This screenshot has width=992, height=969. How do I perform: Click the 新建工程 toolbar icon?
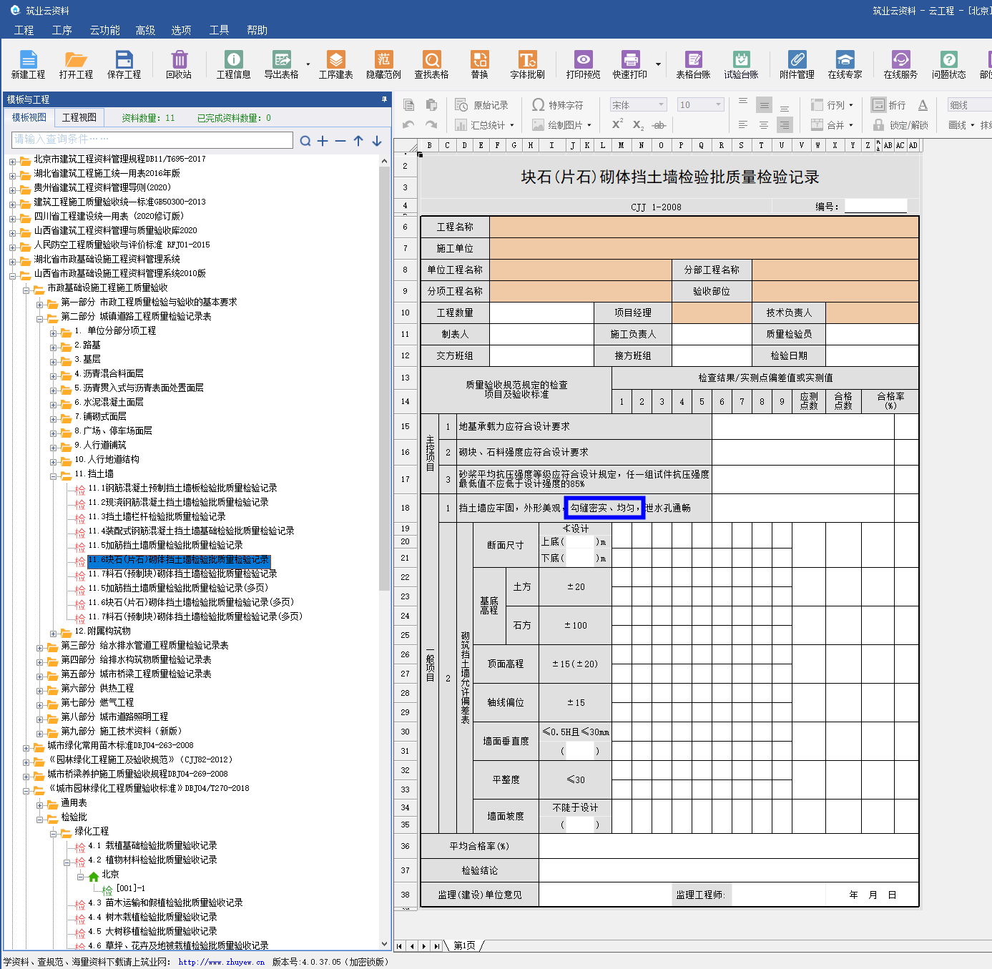[28, 64]
